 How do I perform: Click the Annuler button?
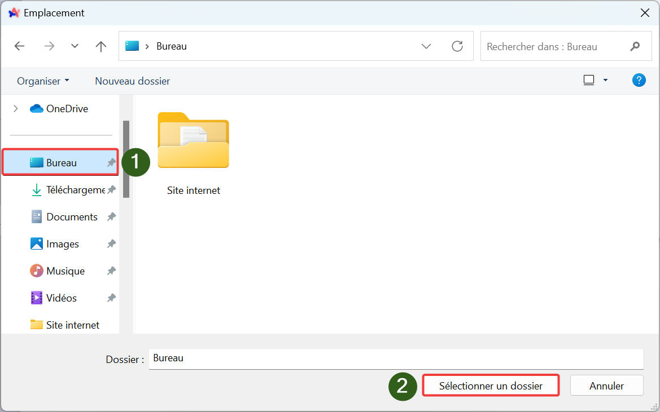pyautogui.click(x=606, y=386)
